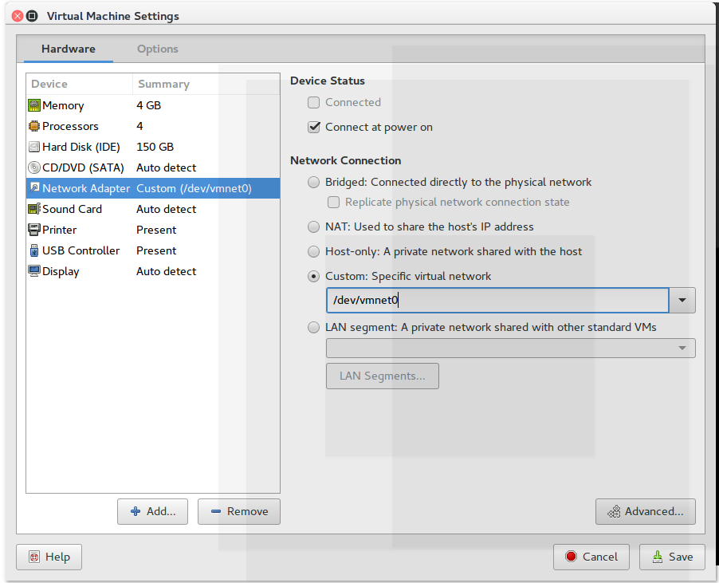Click 'Auto detect' in the Sound Card row
The height and width of the screenshot is (583, 719).
click(x=166, y=209)
